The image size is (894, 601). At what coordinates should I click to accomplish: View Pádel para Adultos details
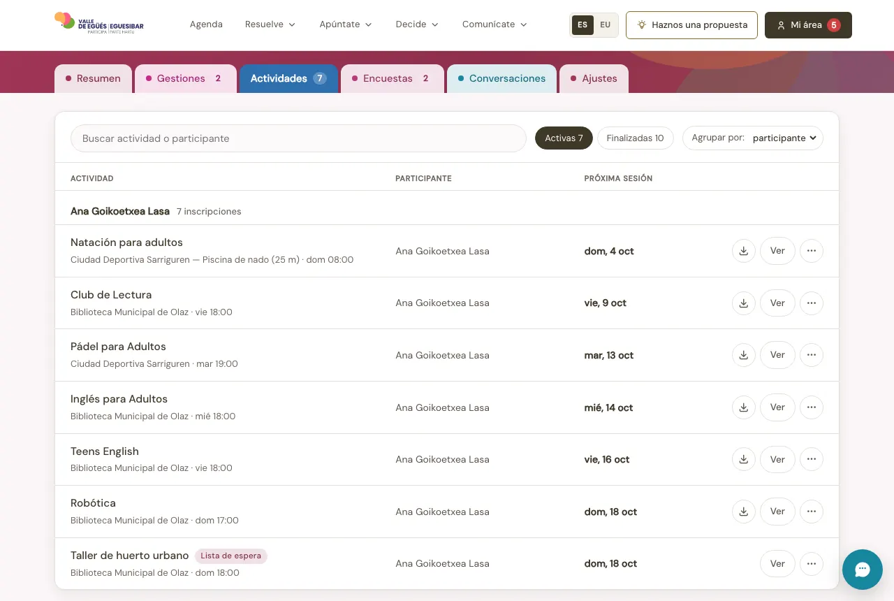pos(777,355)
